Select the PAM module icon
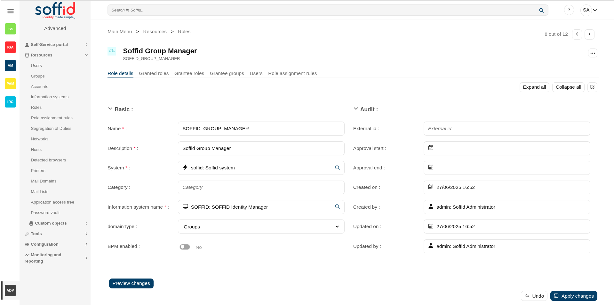The height and width of the screenshot is (305, 614). pos(10,84)
